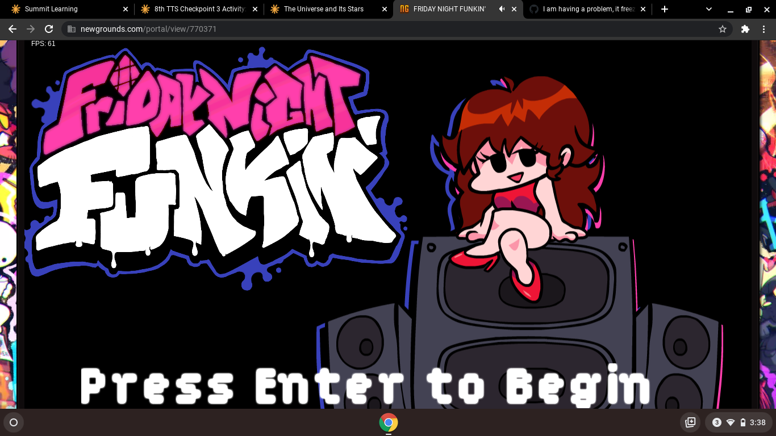The image size is (776, 436).
Task: Open the Extensions puzzle icon
Action: (745, 29)
